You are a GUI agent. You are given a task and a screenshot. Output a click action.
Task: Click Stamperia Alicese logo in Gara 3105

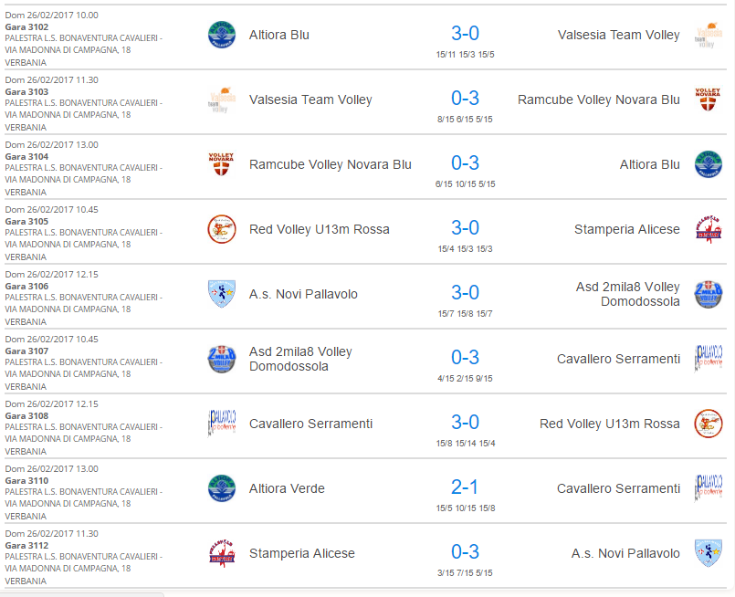(709, 229)
